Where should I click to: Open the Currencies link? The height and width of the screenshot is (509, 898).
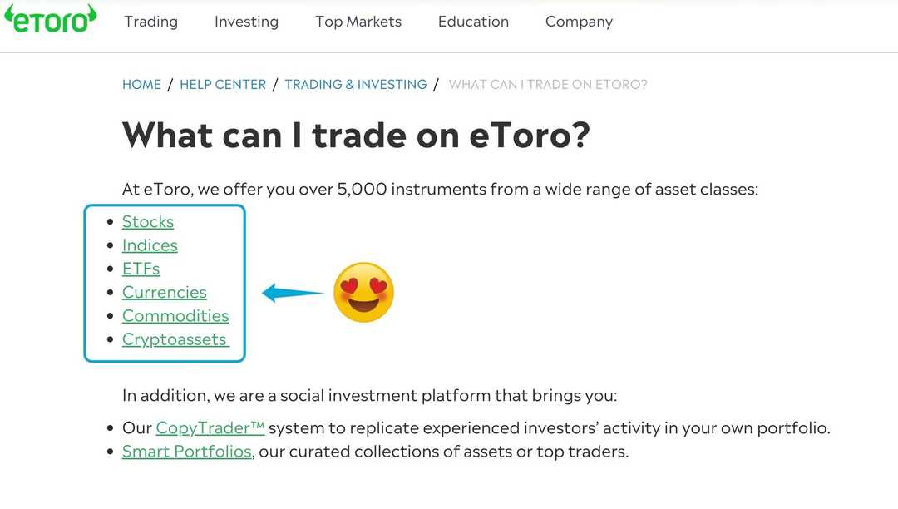point(165,292)
